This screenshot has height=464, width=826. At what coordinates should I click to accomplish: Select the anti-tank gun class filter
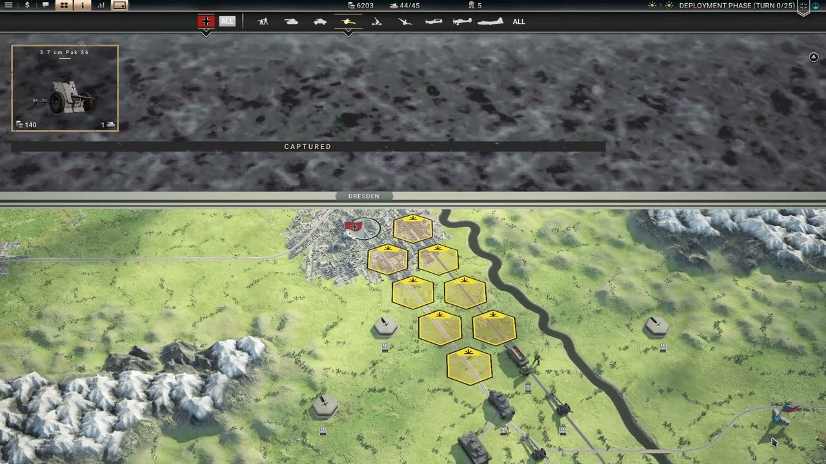coord(348,21)
